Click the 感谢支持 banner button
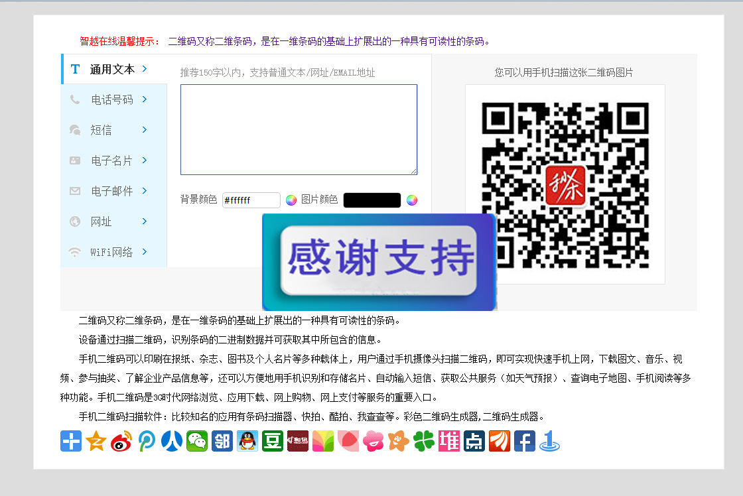 coord(379,262)
